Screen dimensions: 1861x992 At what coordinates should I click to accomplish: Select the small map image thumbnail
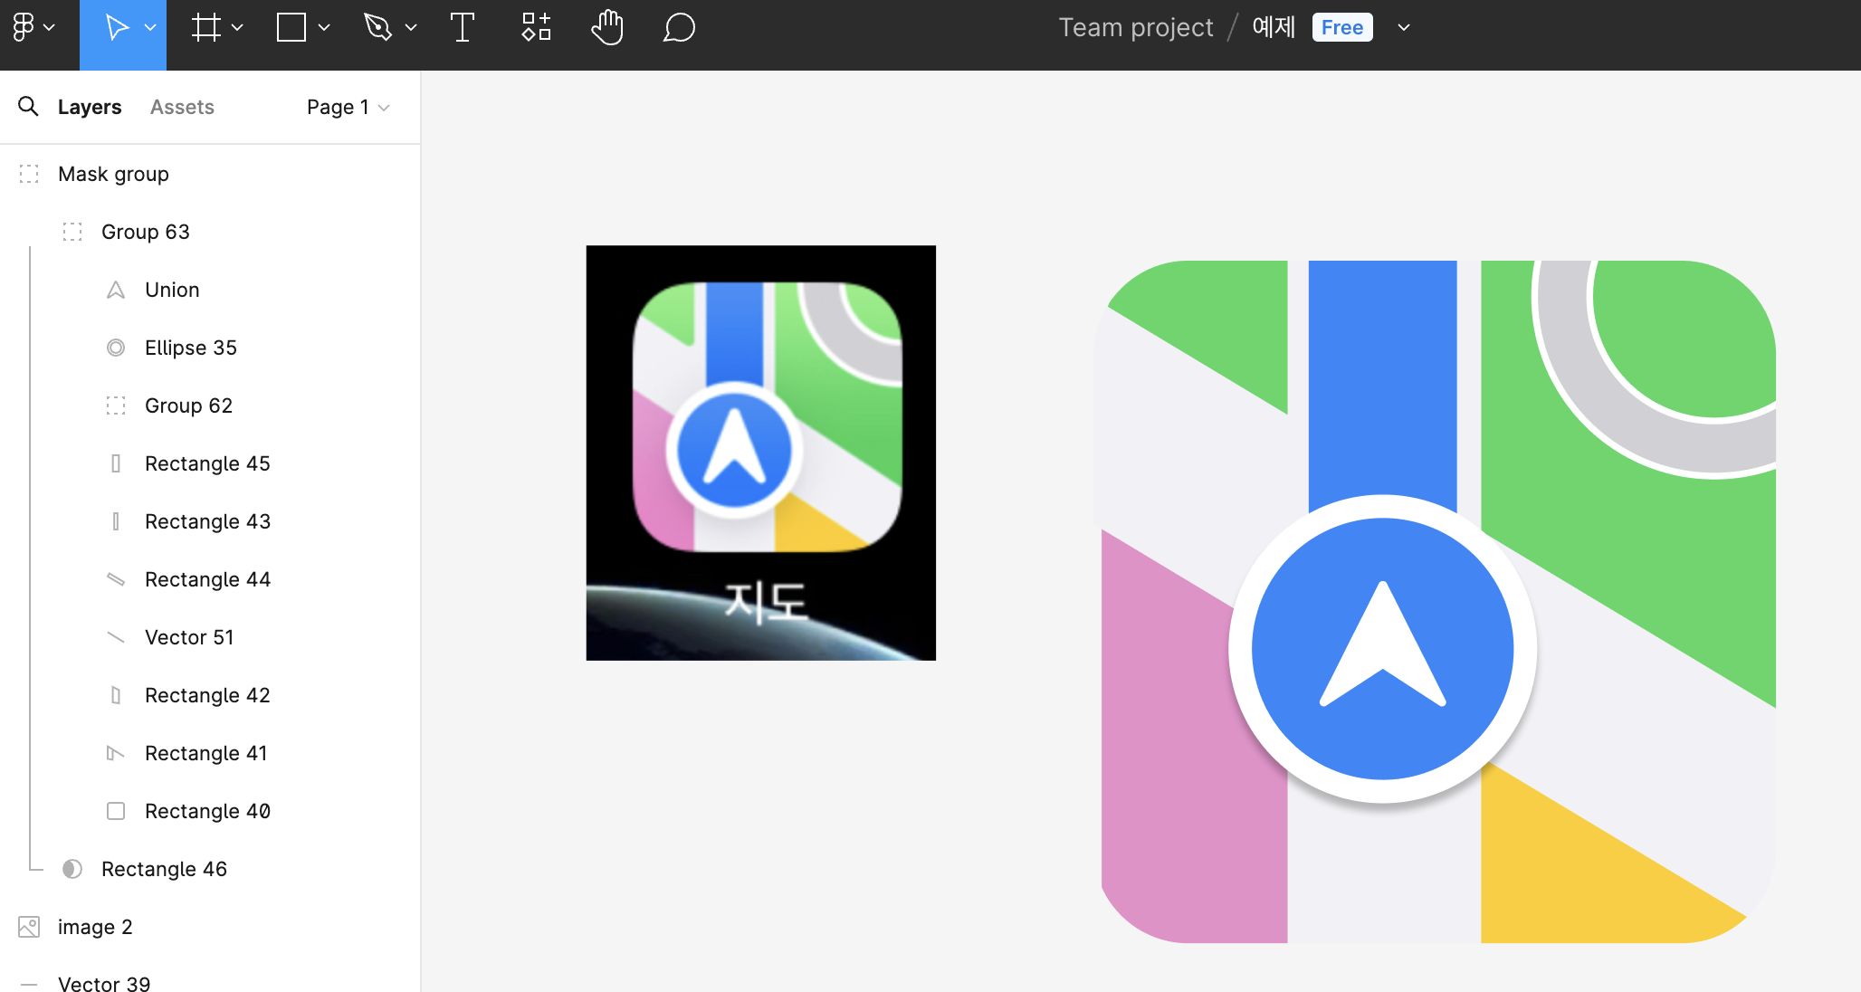pyautogui.click(x=760, y=453)
